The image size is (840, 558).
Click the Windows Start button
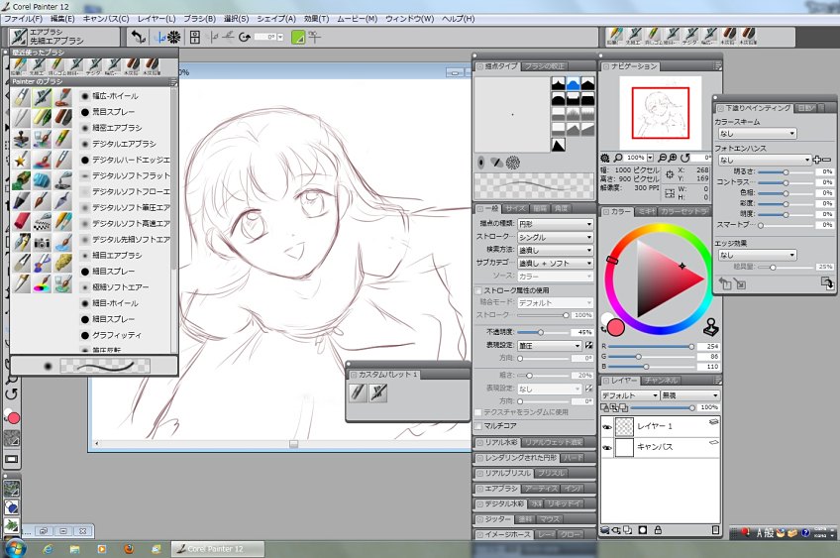pos(14,547)
